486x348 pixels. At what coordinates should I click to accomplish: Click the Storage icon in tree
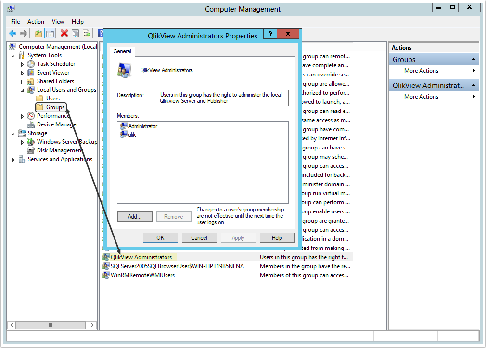21,133
